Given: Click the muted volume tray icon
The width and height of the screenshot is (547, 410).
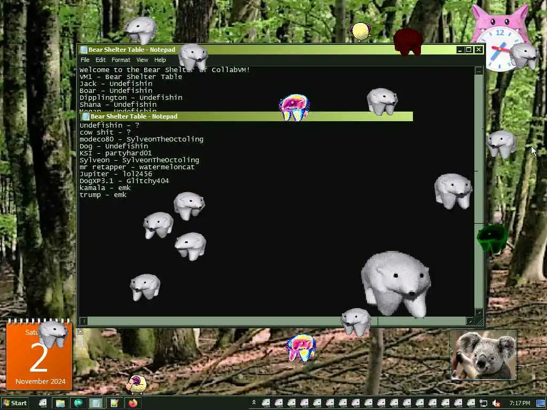Looking at the screenshot, I should [x=496, y=404].
